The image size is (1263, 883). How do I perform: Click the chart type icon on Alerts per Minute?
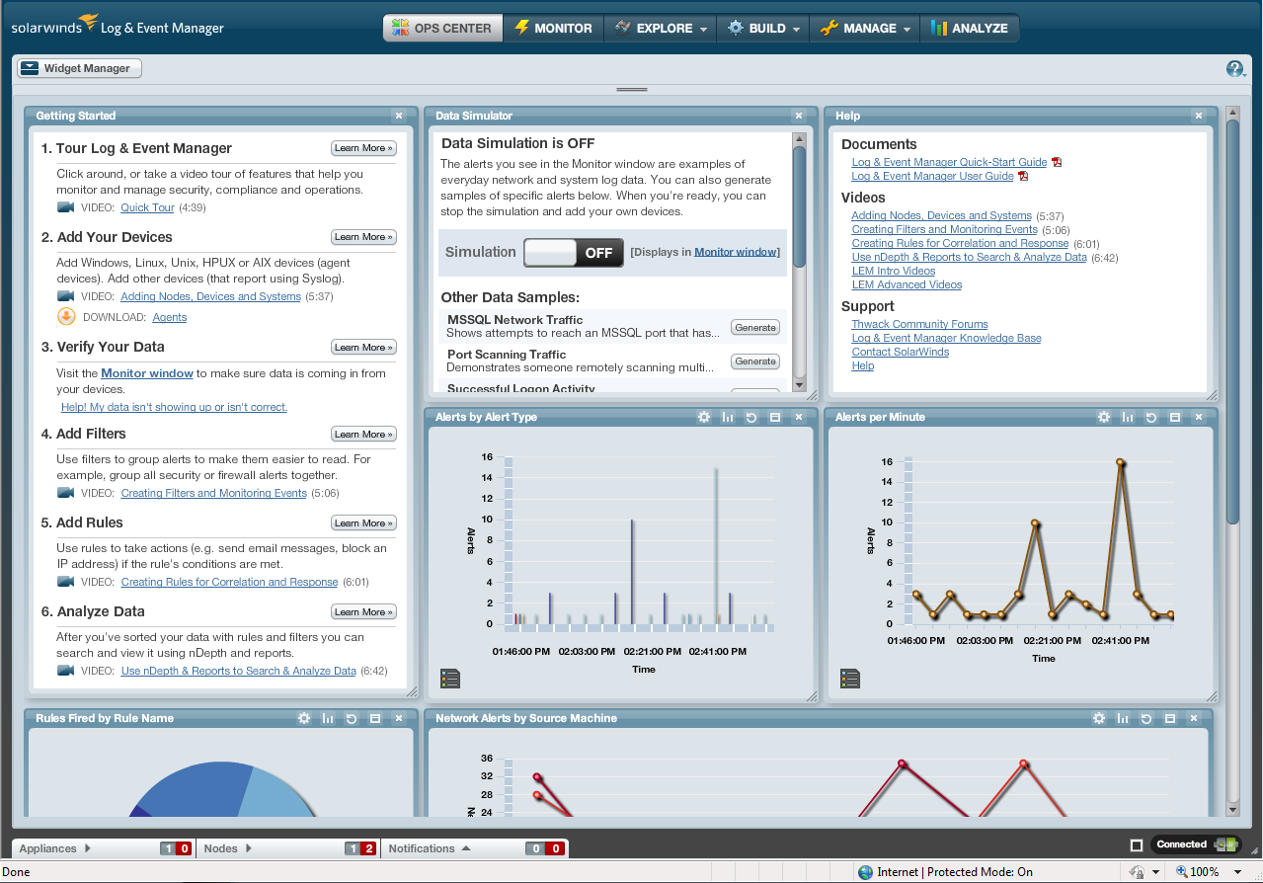tap(1128, 417)
